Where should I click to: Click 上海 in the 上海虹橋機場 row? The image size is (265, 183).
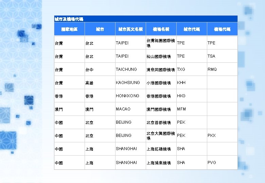[x=89, y=149]
